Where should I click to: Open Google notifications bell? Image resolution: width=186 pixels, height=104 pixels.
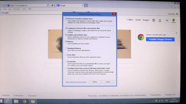click(x=160, y=21)
